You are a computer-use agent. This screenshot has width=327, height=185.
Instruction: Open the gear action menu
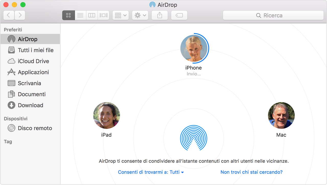tap(140, 15)
